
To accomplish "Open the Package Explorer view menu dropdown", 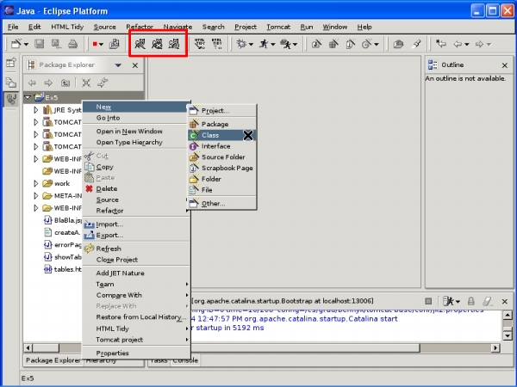I will (x=118, y=65).
